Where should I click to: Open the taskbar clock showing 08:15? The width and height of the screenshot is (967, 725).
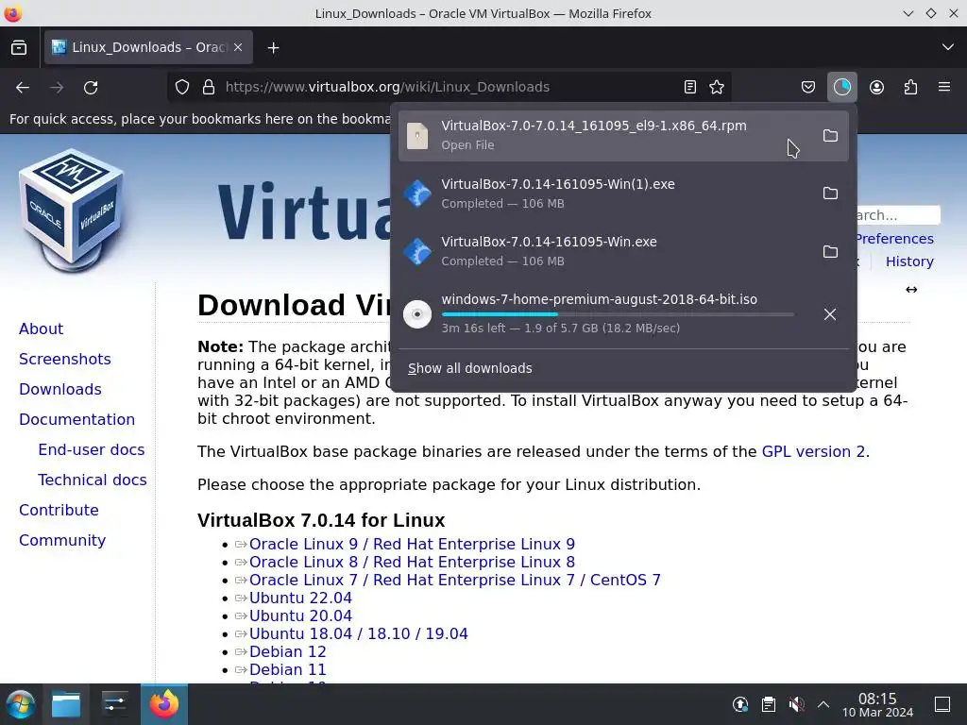click(877, 704)
